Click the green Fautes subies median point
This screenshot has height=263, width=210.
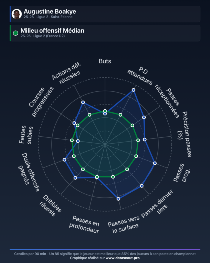click(x=72, y=140)
